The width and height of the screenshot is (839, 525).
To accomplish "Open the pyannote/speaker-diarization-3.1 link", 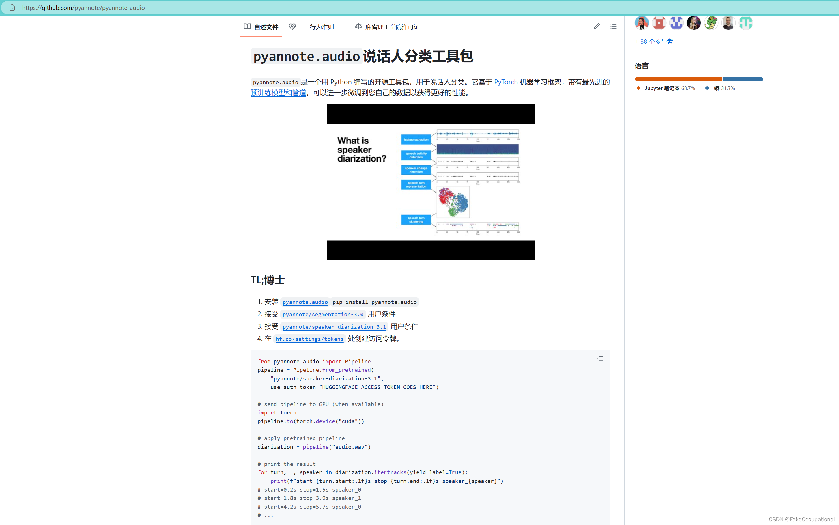I will pos(334,327).
